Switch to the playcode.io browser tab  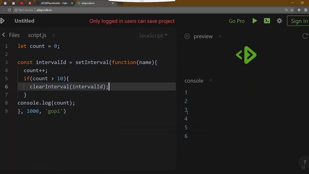pyautogui.click(x=96, y=3)
